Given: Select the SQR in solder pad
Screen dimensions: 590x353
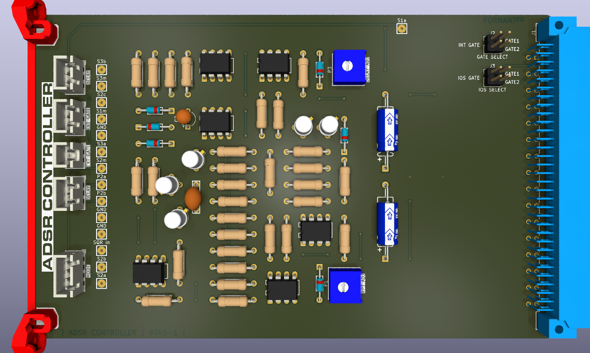Looking at the screenshot, I should coord(101,251).
